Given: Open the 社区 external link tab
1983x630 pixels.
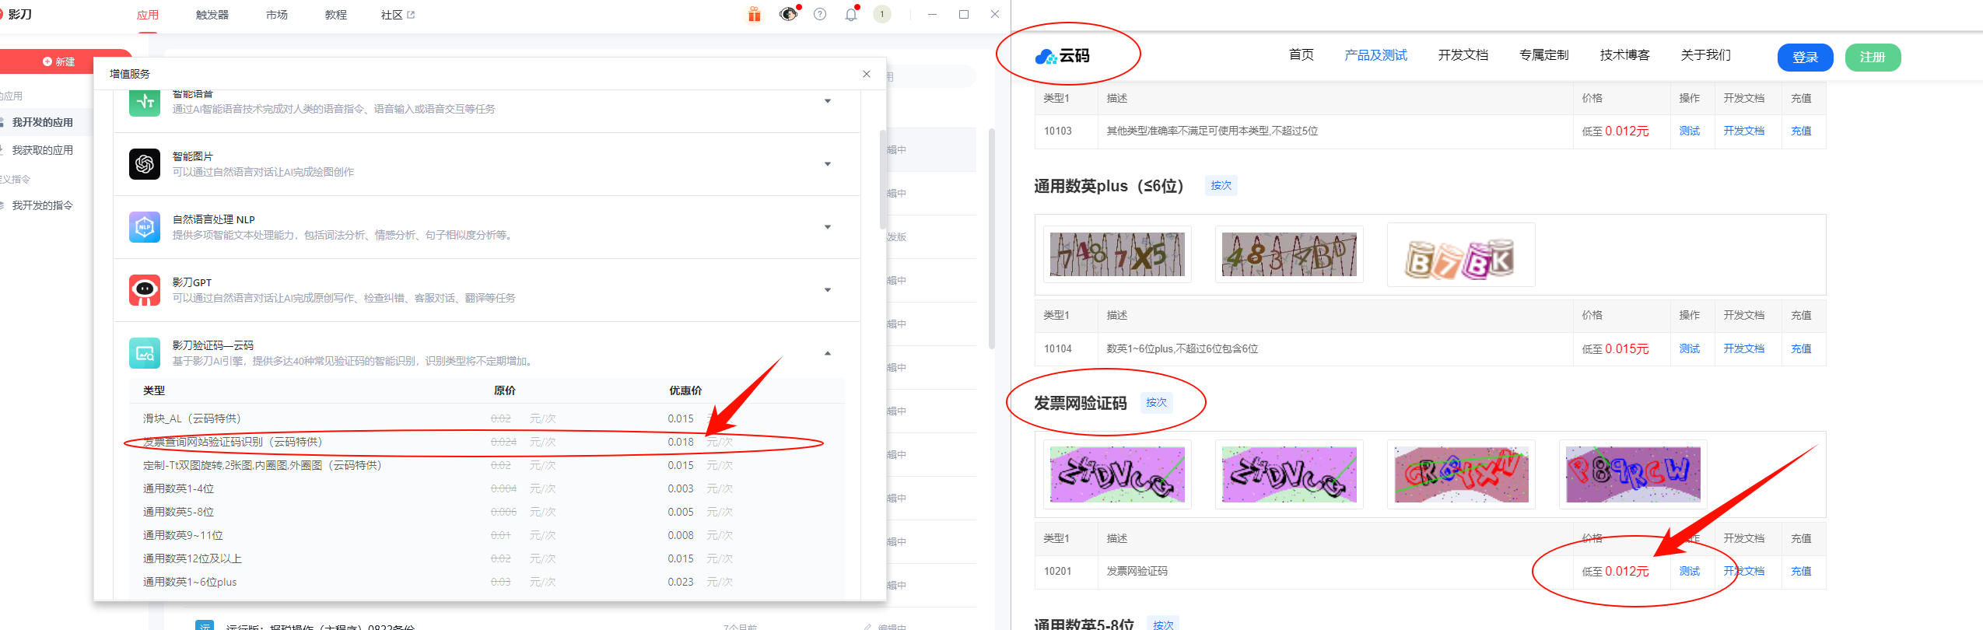Looking at the screenshot, I should [398, 15].
